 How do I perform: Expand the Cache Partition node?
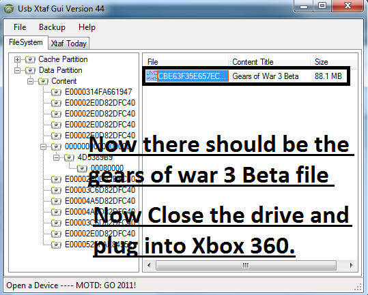click(17, 59)
